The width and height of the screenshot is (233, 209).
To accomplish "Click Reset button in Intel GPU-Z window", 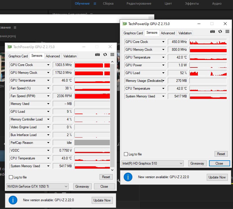I will (x=221, y=154).
